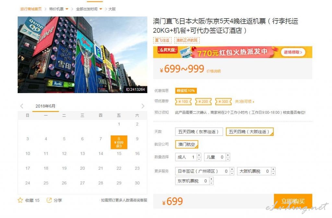This screenshot has height=218, width=332.
Task: Go to next month in calendar
Action: click(143, 106)
